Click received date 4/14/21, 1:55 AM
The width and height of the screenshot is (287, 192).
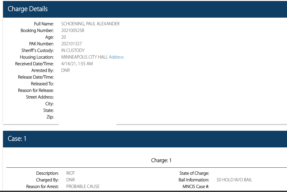(77, 64)
